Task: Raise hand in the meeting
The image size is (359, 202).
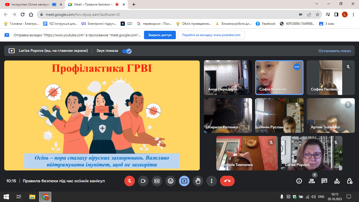Action: pos(198,181)
